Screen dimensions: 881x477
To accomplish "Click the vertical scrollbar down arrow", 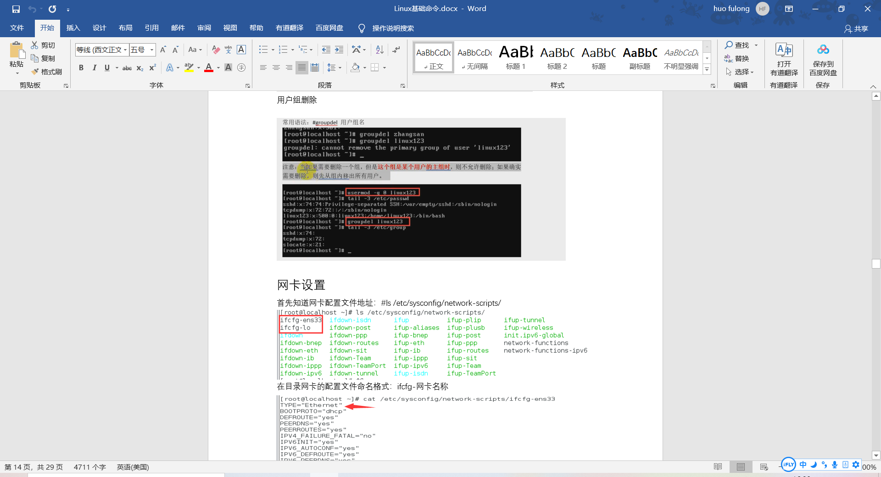I will pos(876,455).
